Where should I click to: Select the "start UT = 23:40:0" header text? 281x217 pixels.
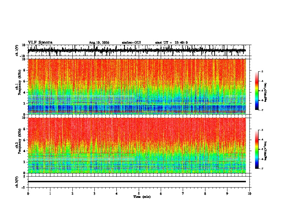tap(171, 43)
